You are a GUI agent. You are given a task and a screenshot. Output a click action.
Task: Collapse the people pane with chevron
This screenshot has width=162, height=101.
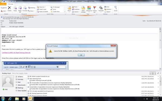point(160,73)
